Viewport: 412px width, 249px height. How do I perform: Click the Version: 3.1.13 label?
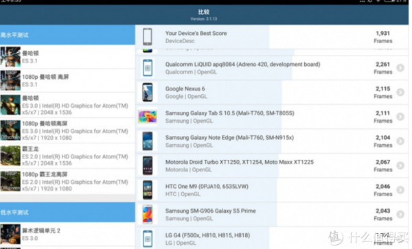204,19
